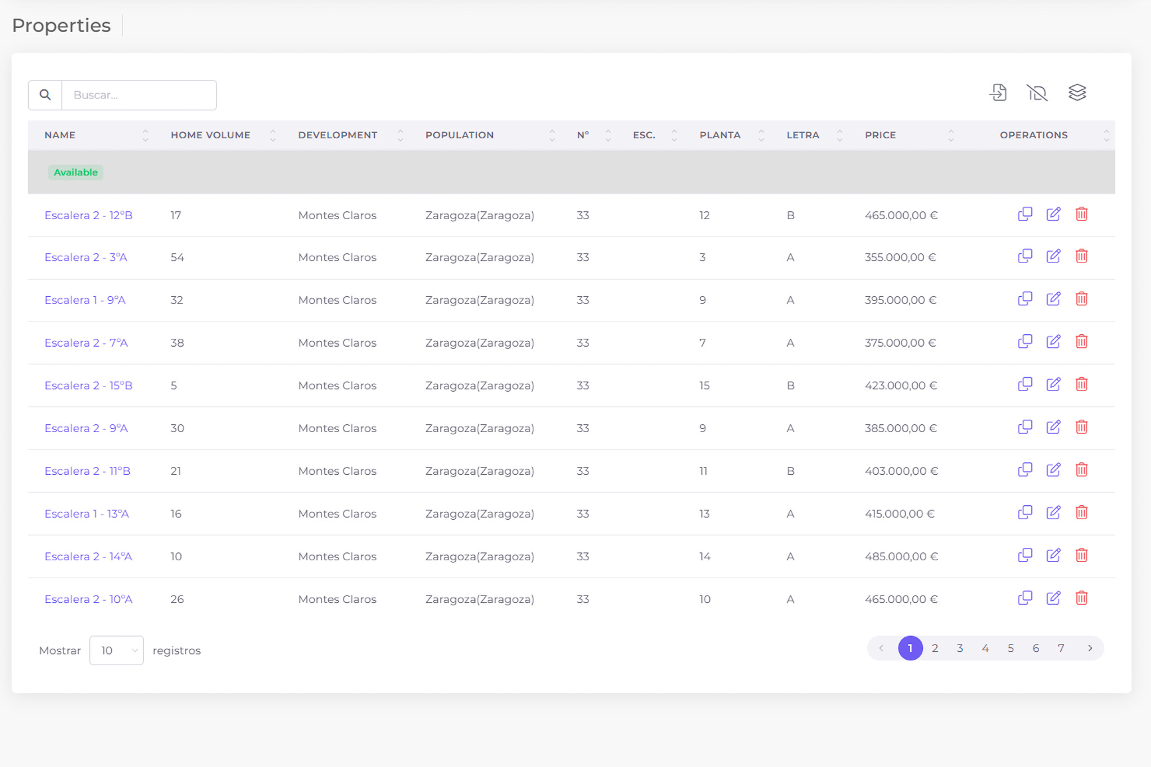Go to pagination page 3
The image size is (1151, 767).
coord(960,648)
